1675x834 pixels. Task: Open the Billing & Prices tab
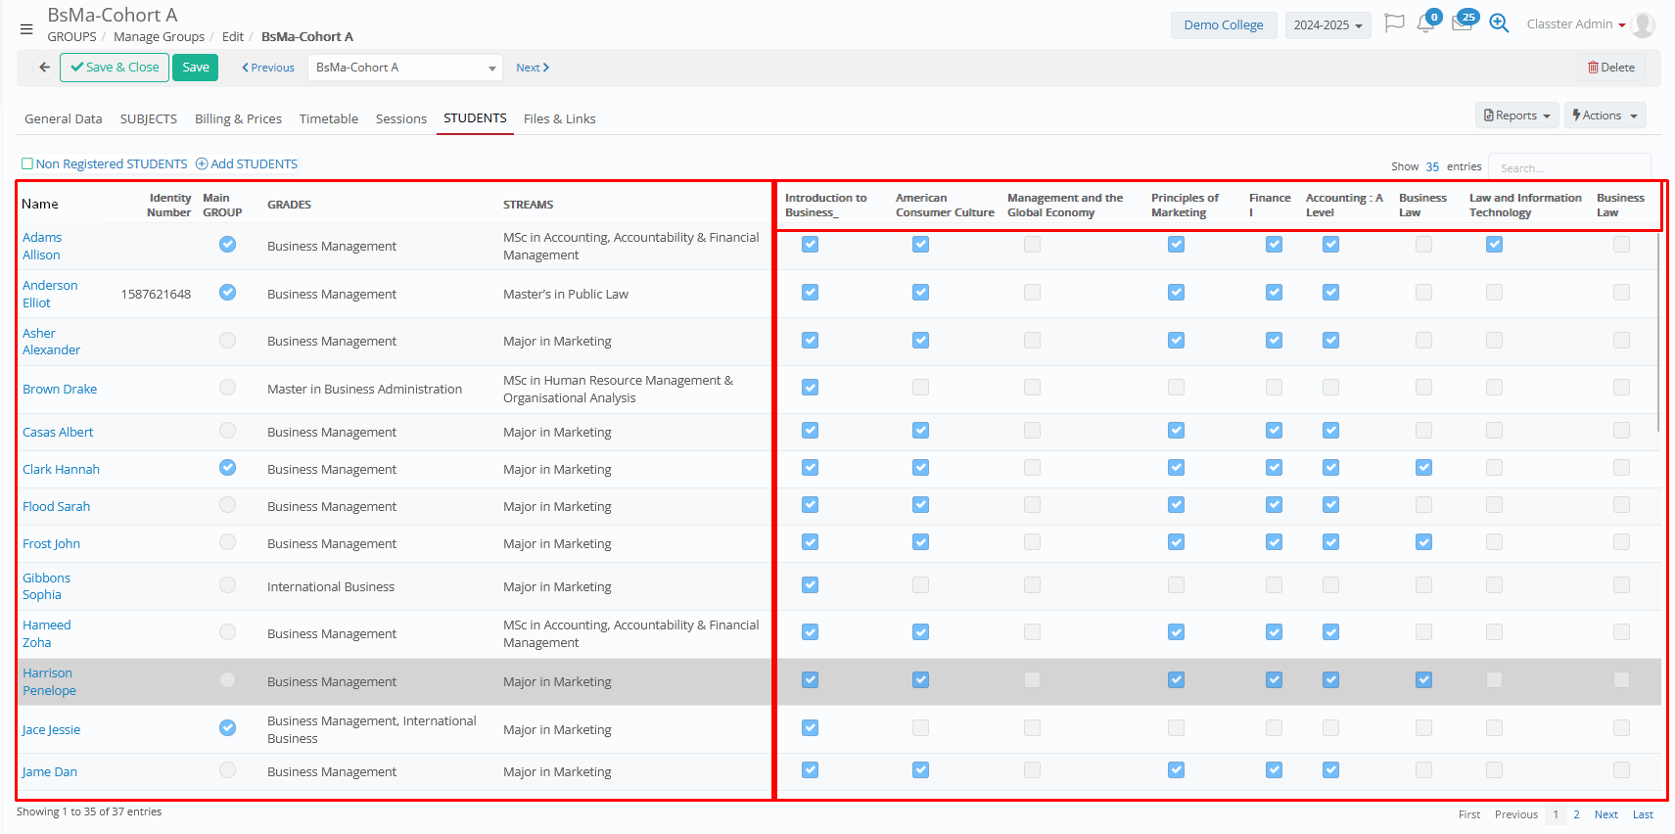pyautogui.click(x=238, y=119)
